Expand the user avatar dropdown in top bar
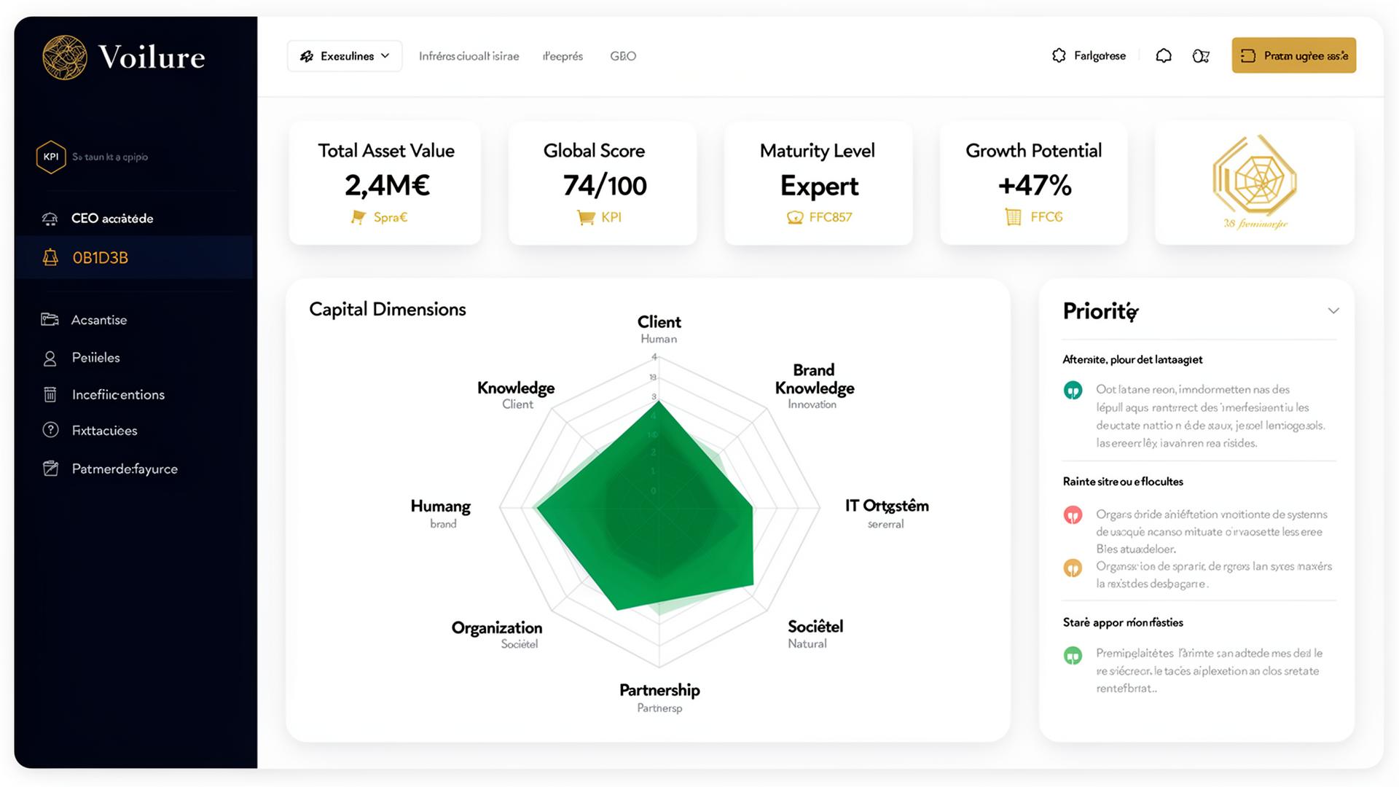 (1202, 55)
